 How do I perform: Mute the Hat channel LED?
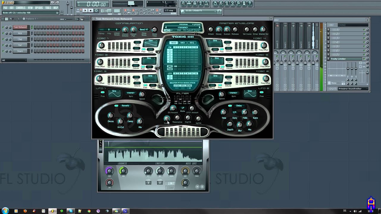(3, 45)
